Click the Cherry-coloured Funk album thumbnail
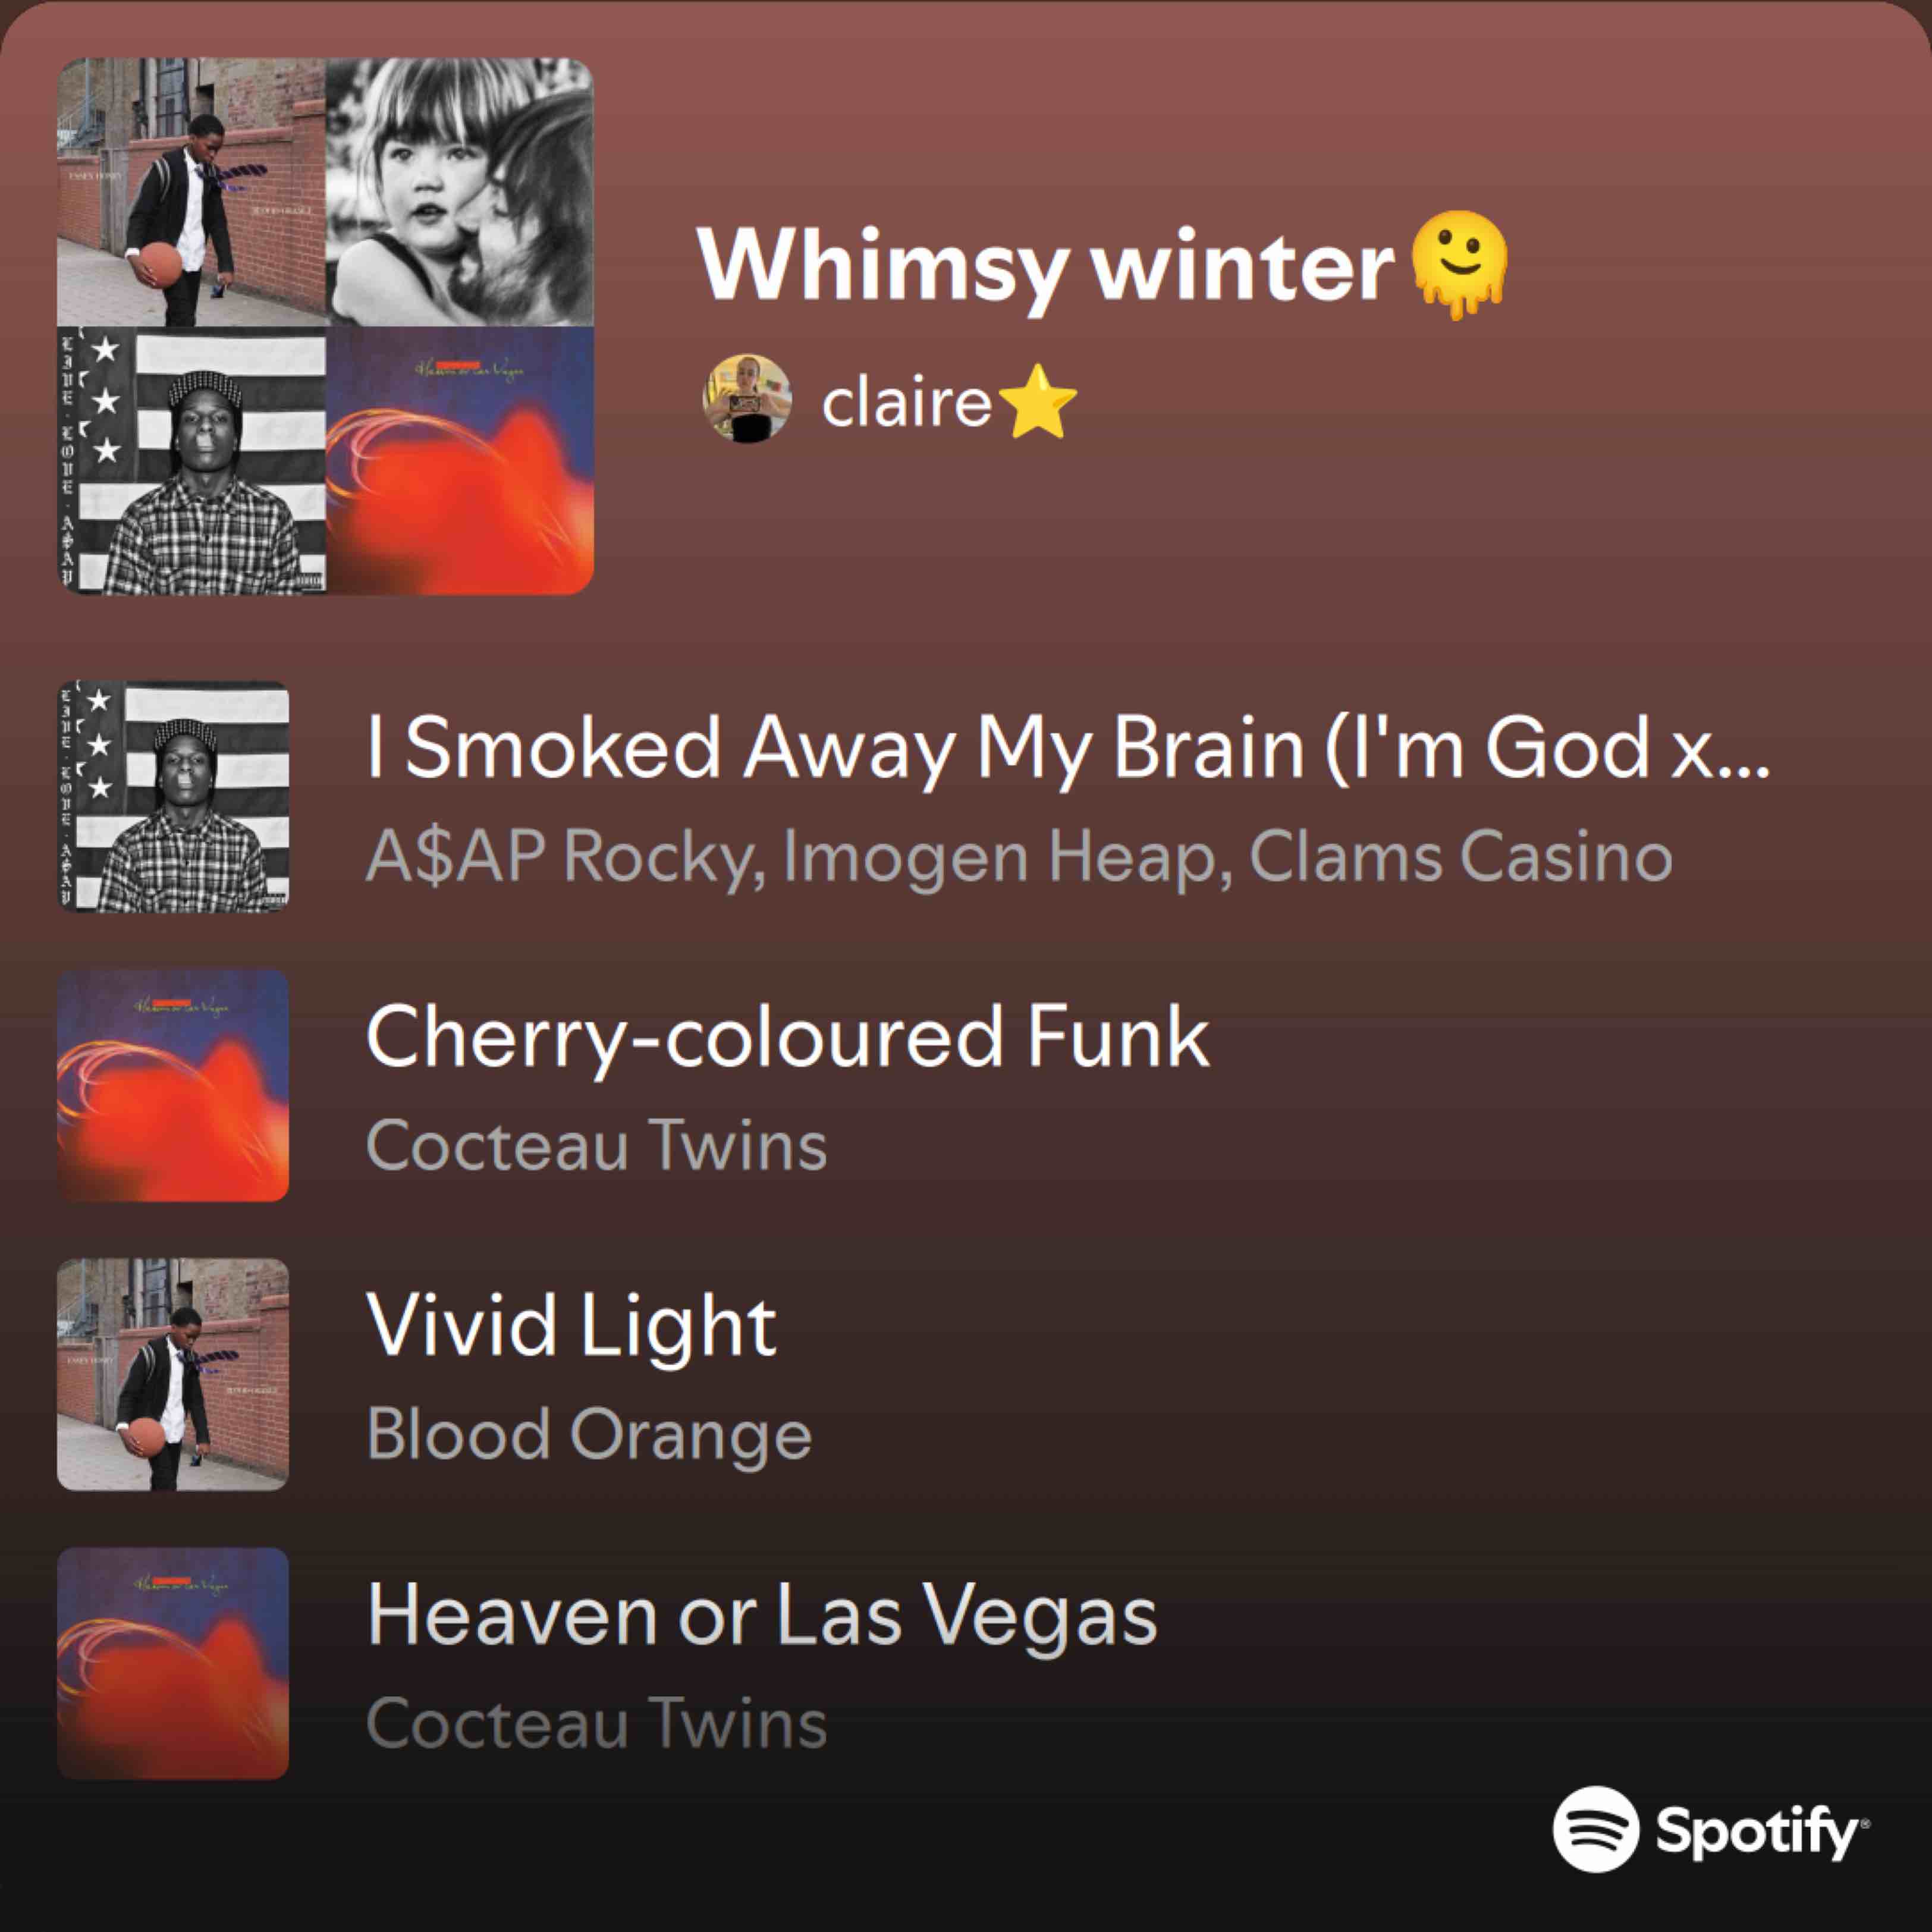1932x1932 pixels. [173, 1085]
